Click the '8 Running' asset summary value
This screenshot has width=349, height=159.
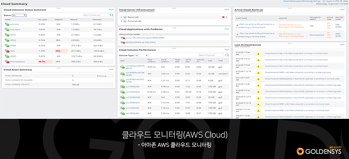coord(102,76)
